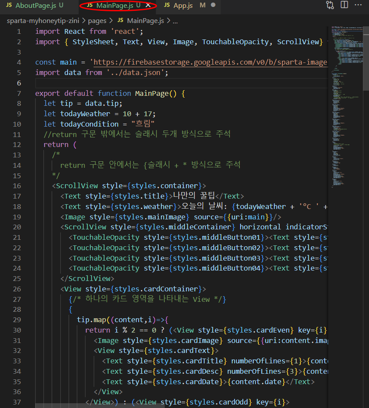Image resolution: width=369 pixels, height=408 pixels.
Task: Click 'styles.middleButton01' on line 21
Action: (216, 238)
